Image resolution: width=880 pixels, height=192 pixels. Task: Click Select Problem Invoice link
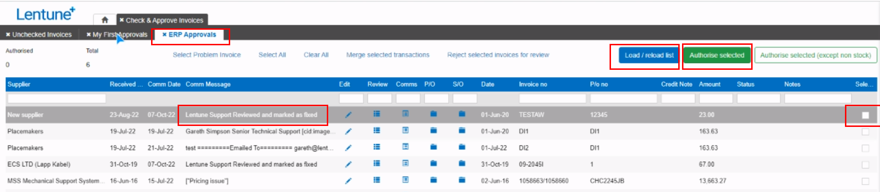pyautogui.click(x=207, y=55)
